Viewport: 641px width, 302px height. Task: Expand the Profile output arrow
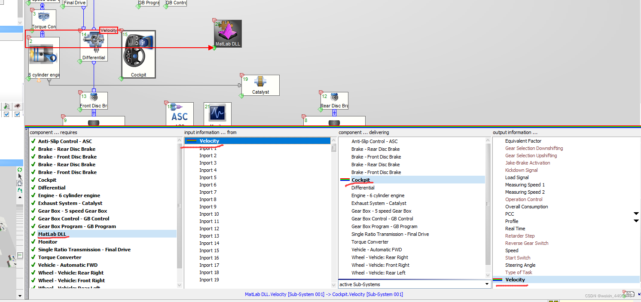[x=636, y=221]
